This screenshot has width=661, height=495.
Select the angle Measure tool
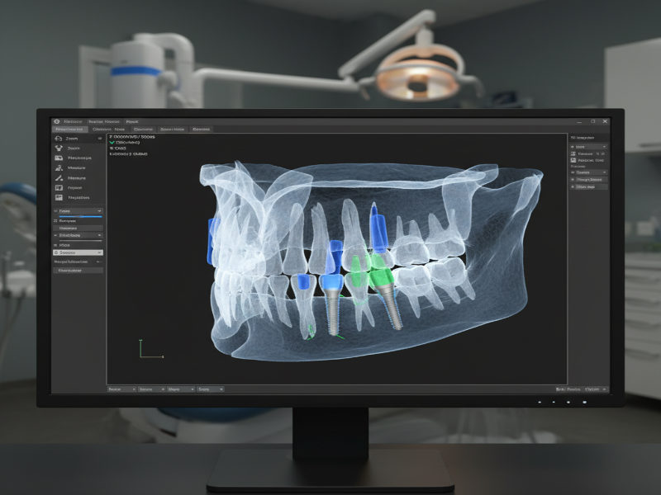[x=75, y=177]
